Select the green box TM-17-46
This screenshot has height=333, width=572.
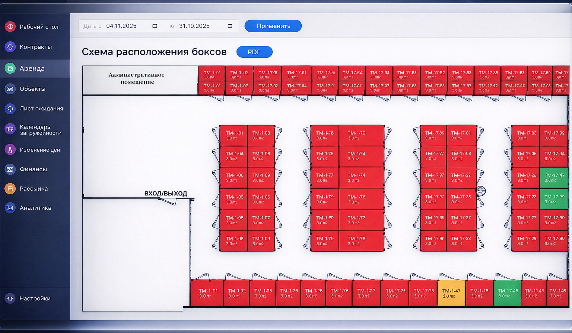pos(508,293)
